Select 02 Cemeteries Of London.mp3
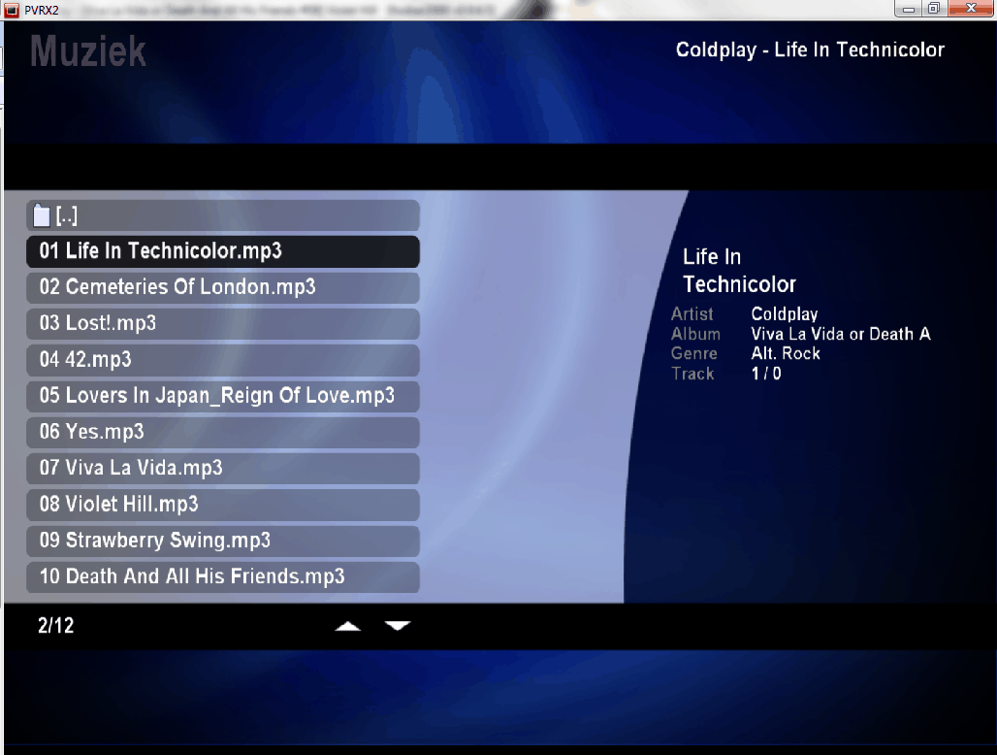The height and width of the screenshot is (755, 997). tap(222, 287)
